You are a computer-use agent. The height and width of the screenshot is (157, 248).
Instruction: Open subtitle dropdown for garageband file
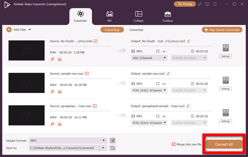coord(189,123)
